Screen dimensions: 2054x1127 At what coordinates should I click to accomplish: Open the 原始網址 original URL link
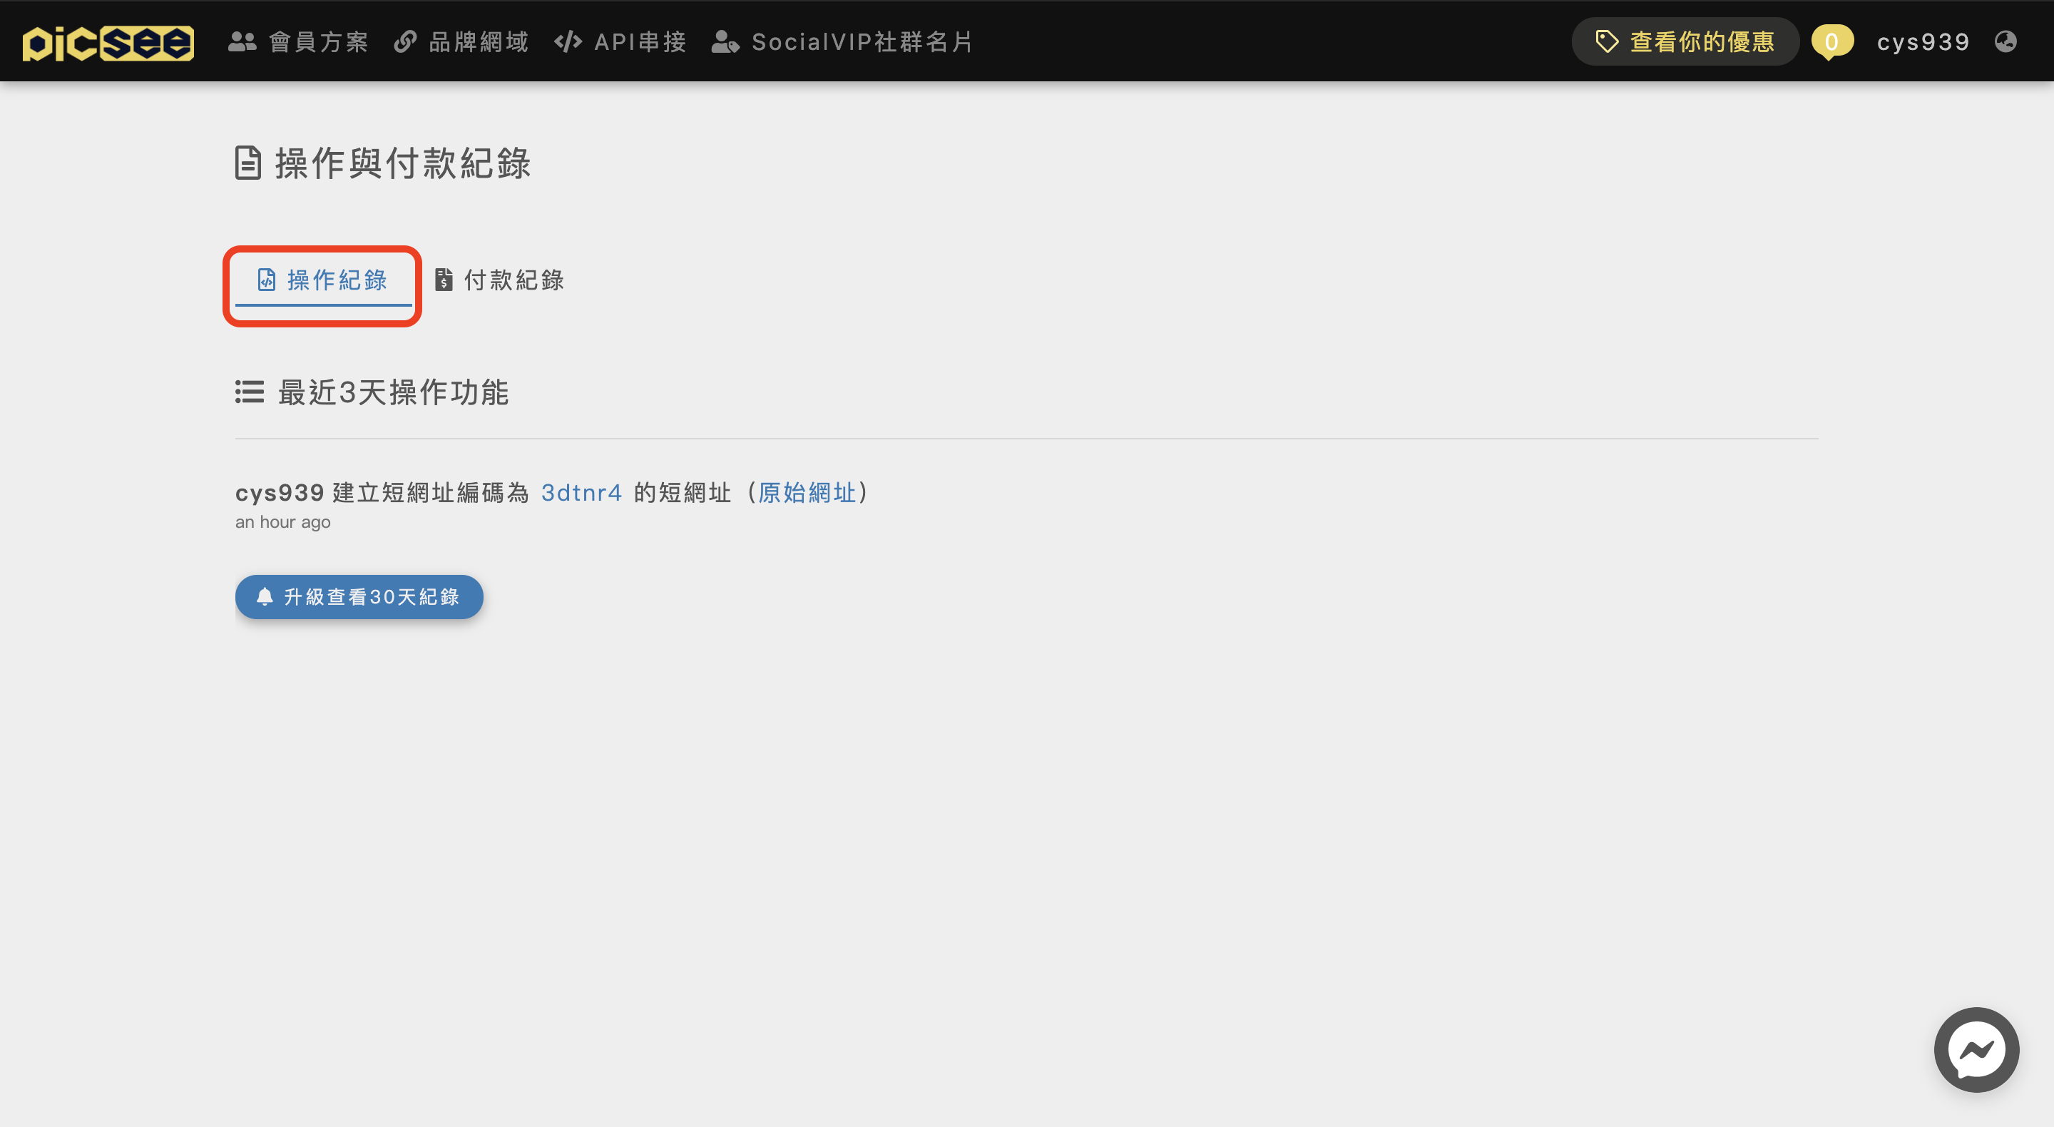pos(807,493)
